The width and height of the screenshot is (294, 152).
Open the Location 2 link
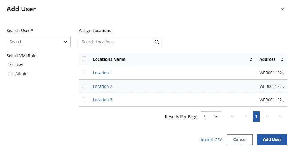tap(102, 86)
